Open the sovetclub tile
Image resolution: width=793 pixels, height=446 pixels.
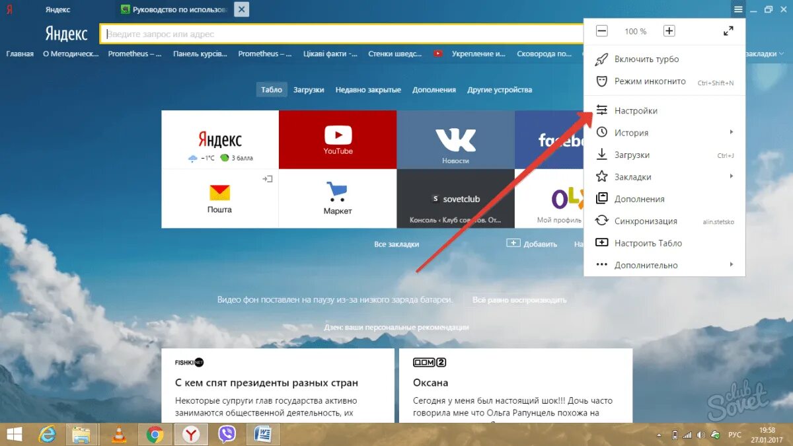click(455, 199)
